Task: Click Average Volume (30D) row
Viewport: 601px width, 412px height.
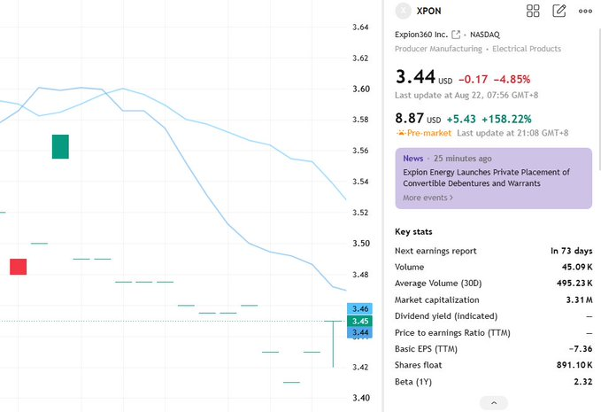Action: pyautogui.click(x=494, y=284)
